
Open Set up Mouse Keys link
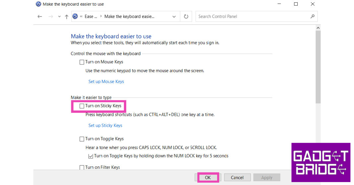point(106,81)
